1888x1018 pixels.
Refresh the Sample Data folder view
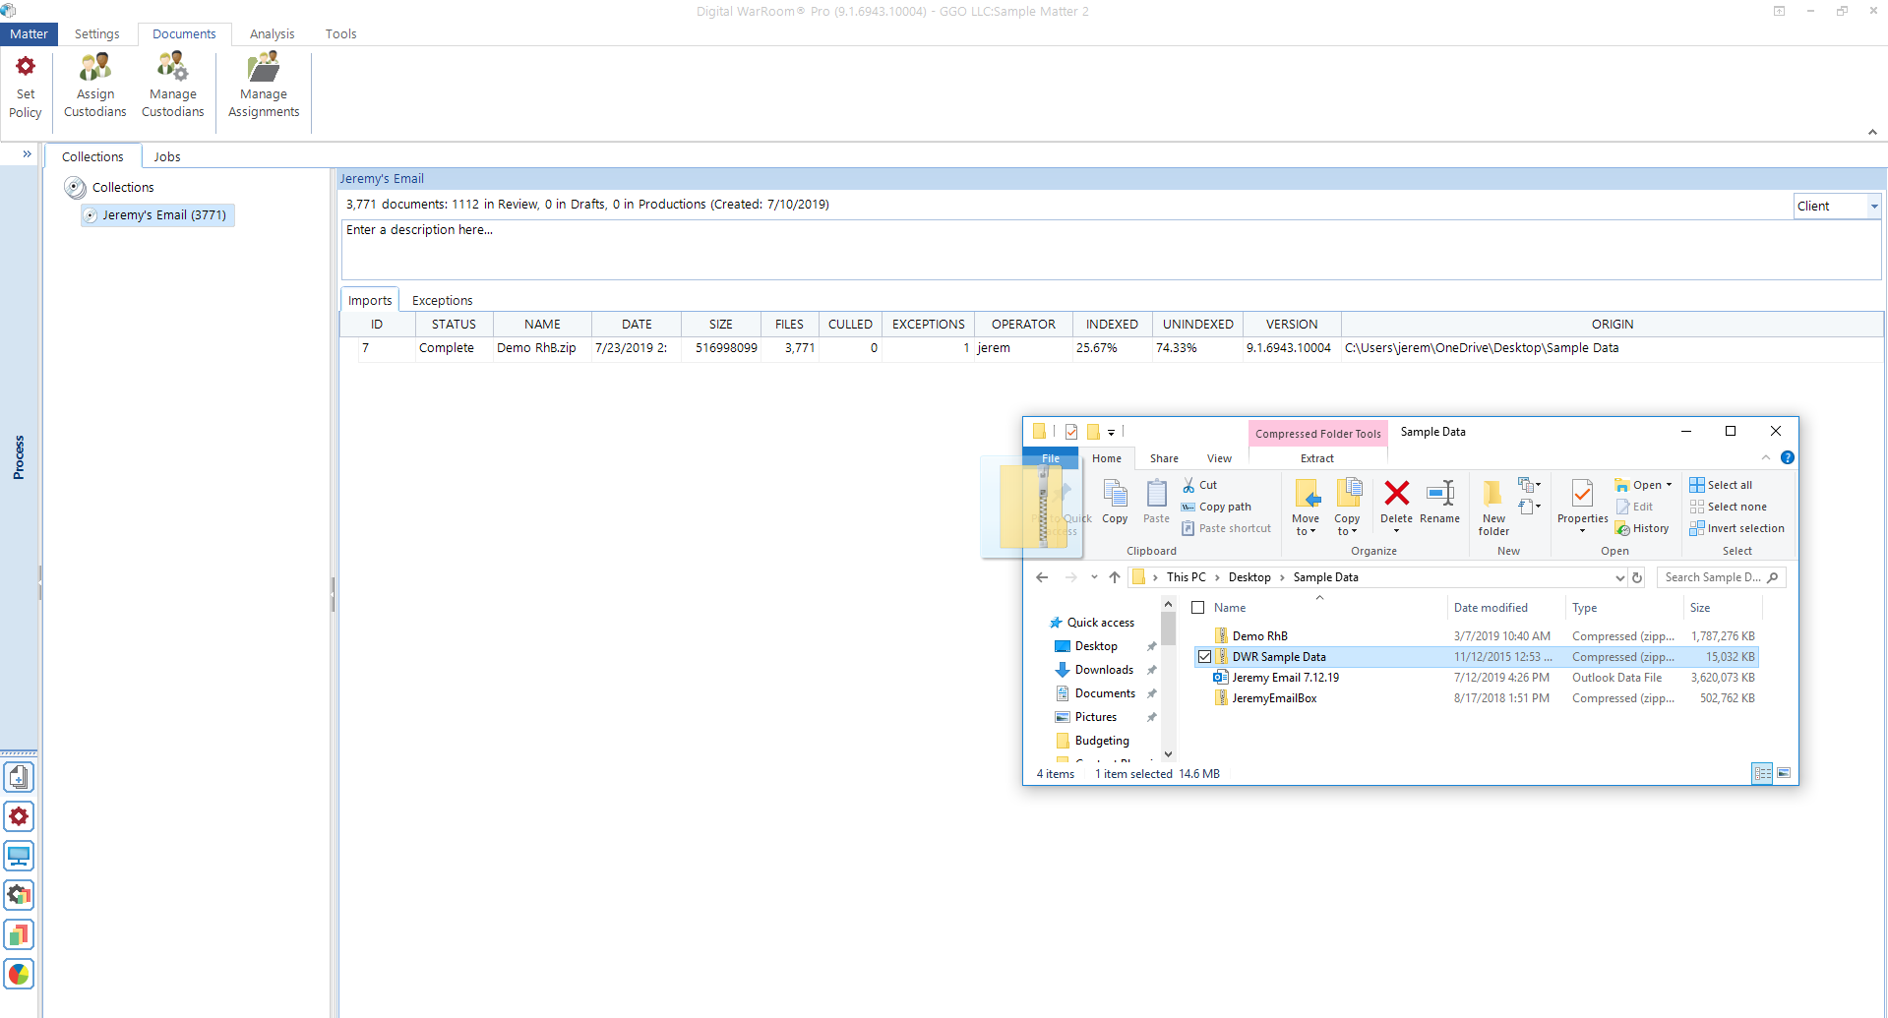click(1637, 577)
